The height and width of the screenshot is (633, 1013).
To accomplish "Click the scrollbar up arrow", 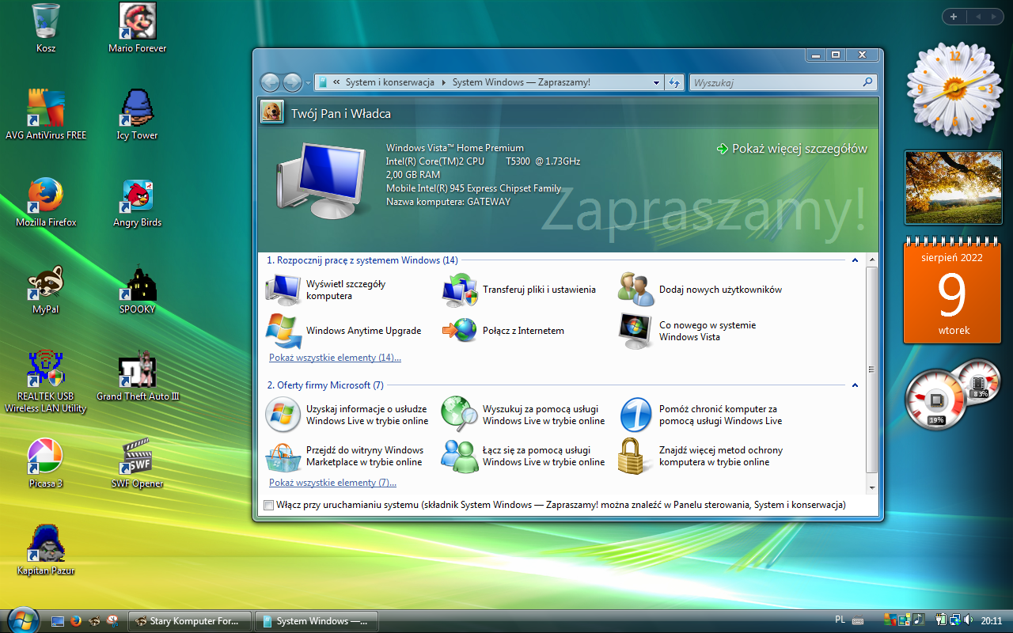I will pyautogui.click(x=872, y=260).
